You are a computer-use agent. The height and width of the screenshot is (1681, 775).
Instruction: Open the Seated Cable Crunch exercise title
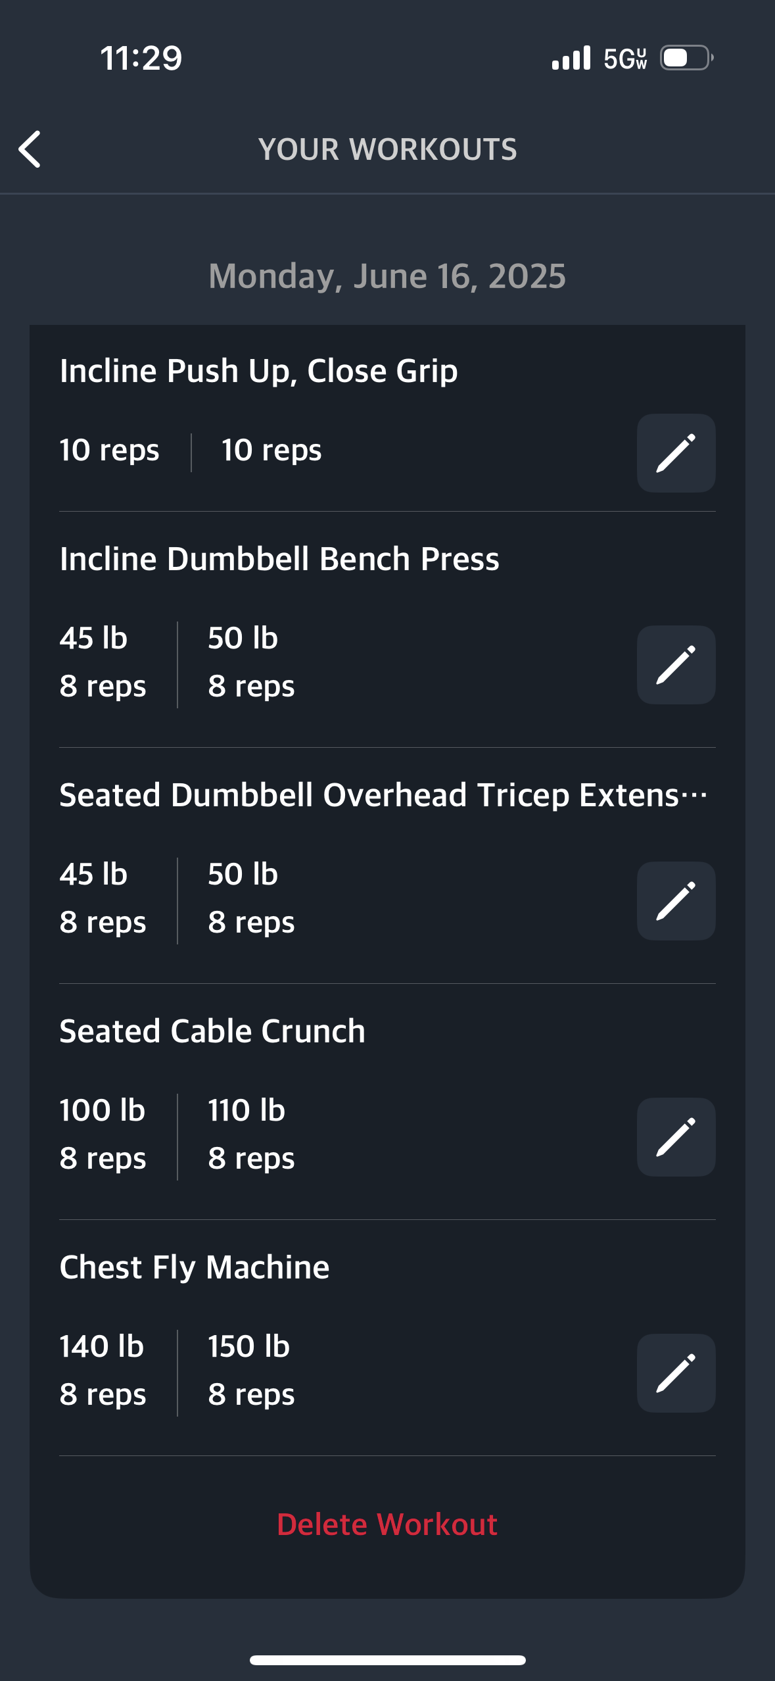tap(212, 1031)
